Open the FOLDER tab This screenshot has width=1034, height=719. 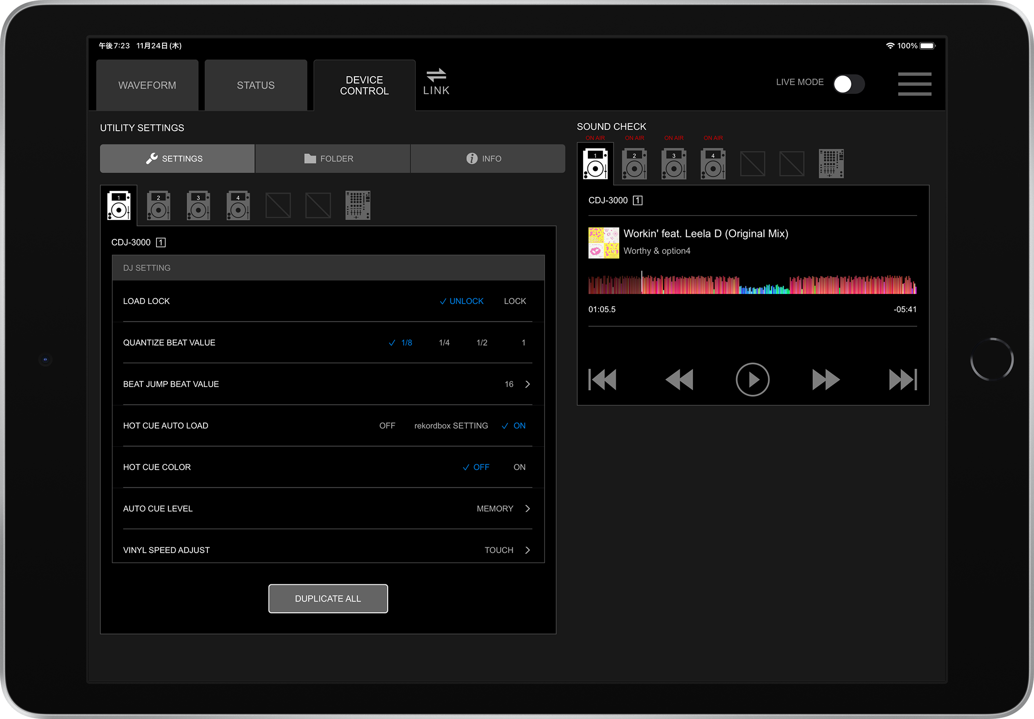pos(332,159)
